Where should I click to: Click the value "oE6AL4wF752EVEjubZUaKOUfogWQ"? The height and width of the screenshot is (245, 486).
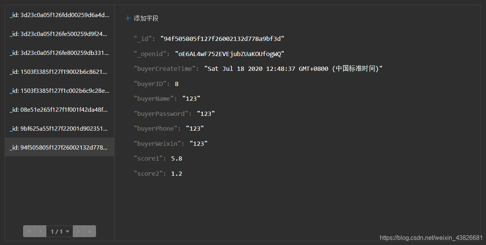[230, 54]
